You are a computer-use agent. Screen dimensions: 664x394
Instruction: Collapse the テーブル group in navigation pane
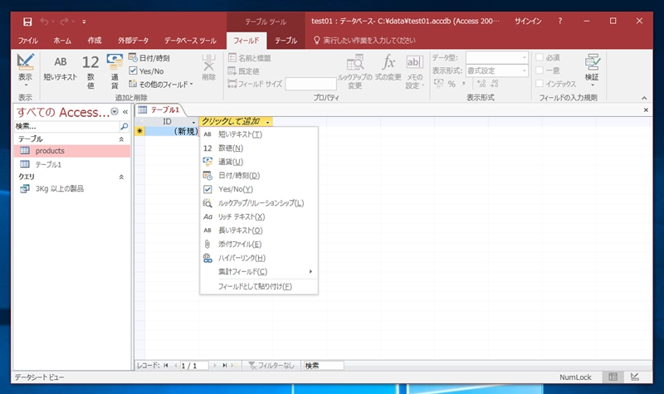pyautogui.click(x=121, y=139)
